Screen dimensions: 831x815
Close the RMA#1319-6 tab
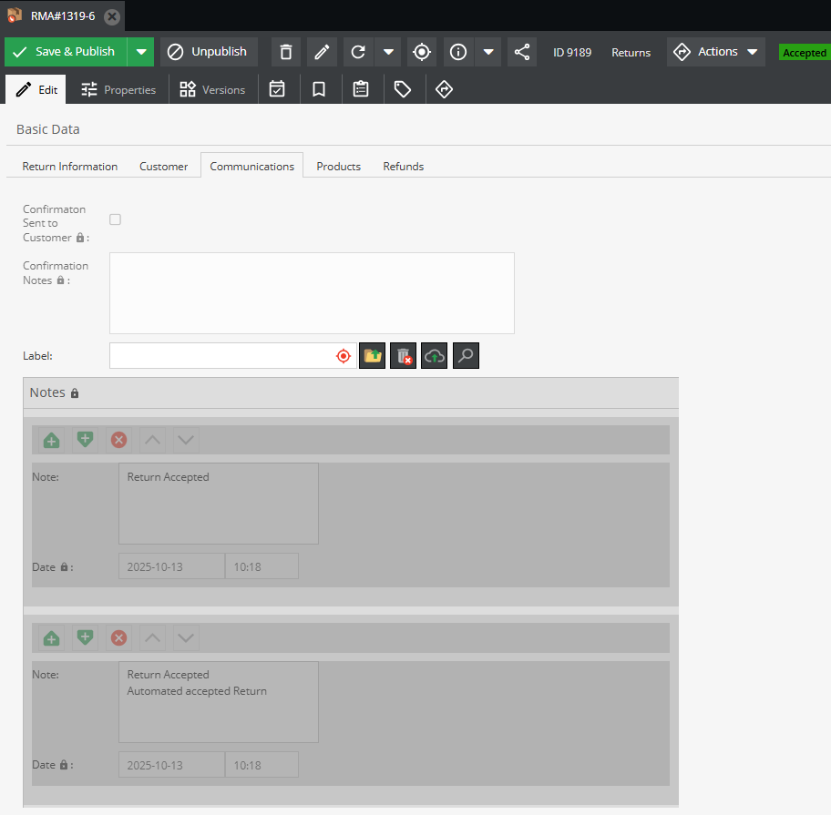tap(111, 16)
